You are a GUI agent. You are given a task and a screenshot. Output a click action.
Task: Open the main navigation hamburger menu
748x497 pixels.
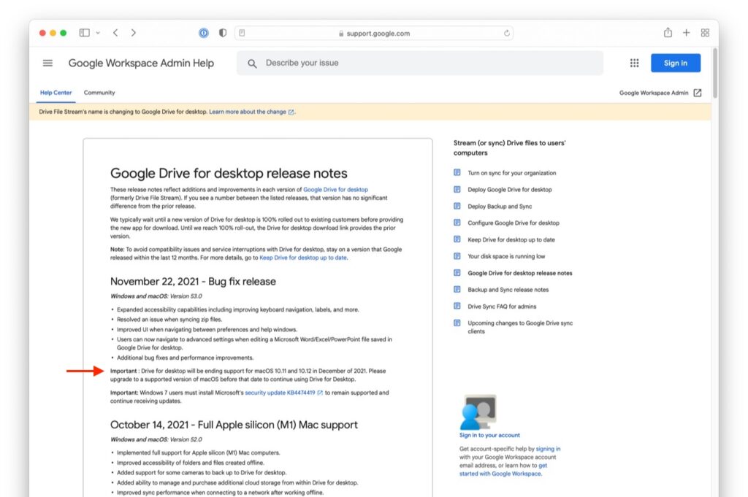(47, 63)
